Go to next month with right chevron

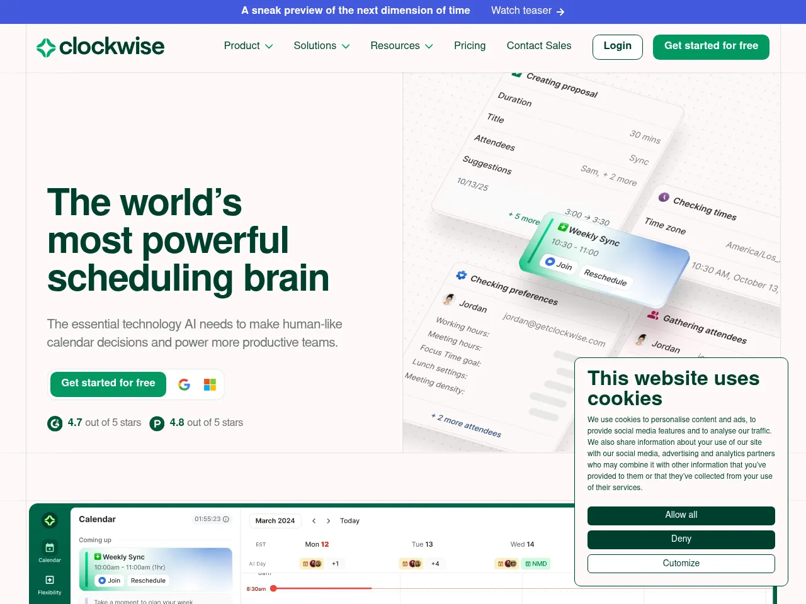pos(328,521)
